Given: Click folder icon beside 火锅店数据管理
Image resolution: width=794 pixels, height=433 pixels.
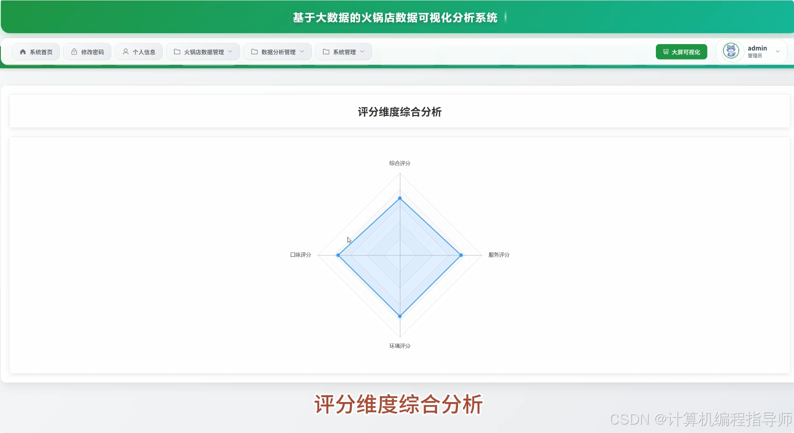Looking at the screenshot, I should 177,52.
